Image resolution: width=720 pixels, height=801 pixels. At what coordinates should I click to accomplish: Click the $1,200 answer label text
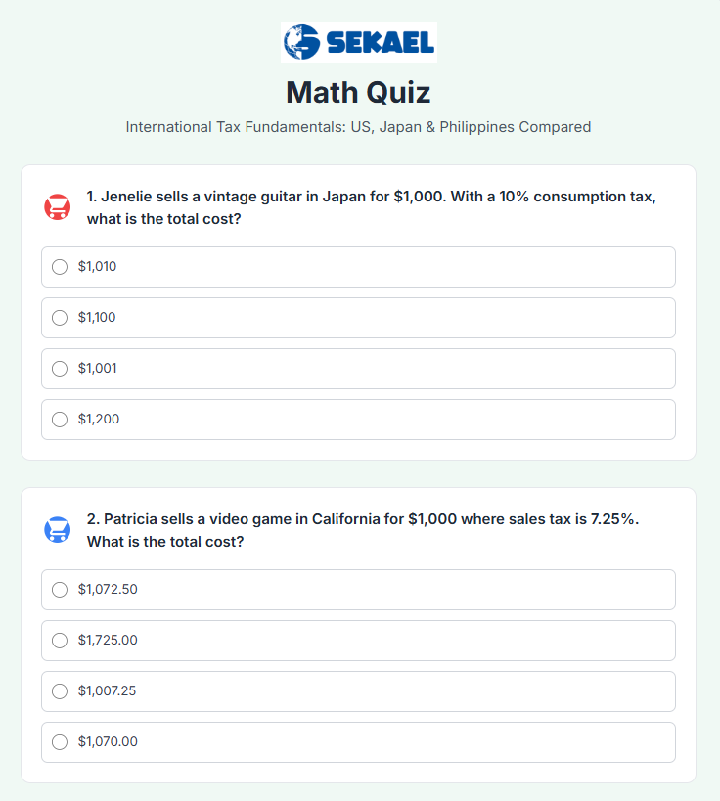pyautogui.click(x=99, y=420)
